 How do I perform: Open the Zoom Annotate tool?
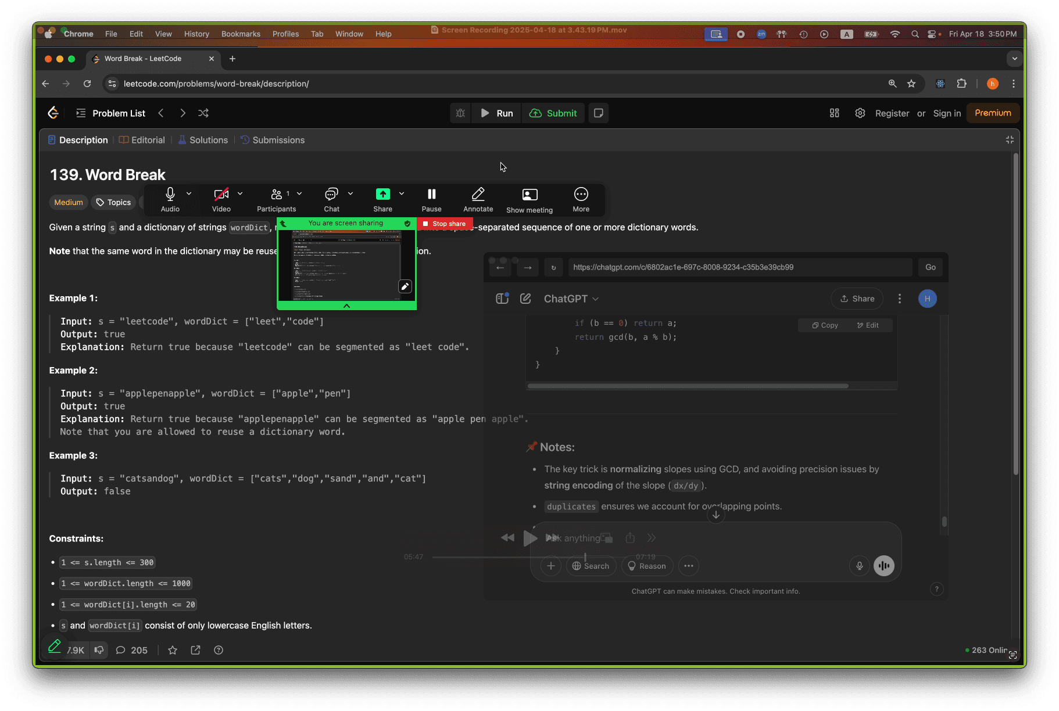click(x=478, y=200)
